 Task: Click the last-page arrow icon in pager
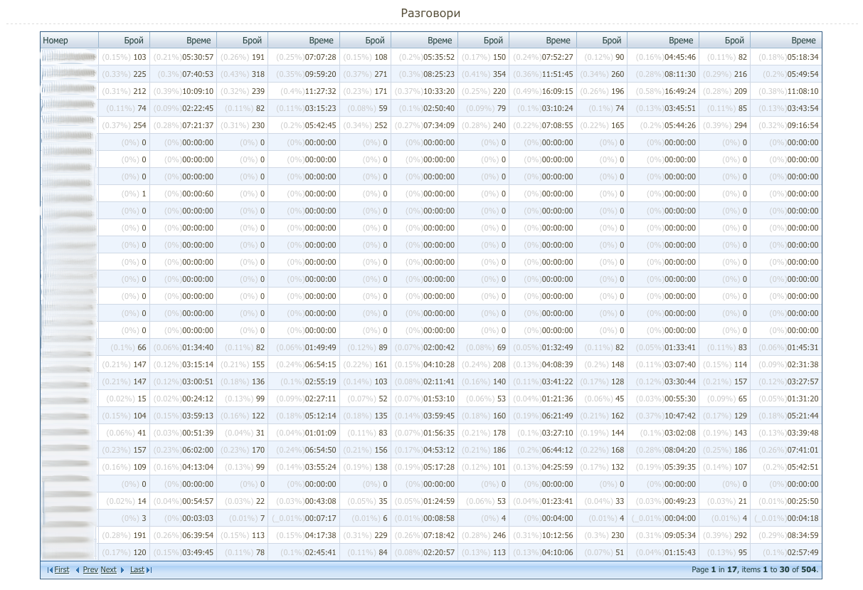(149, 570)
